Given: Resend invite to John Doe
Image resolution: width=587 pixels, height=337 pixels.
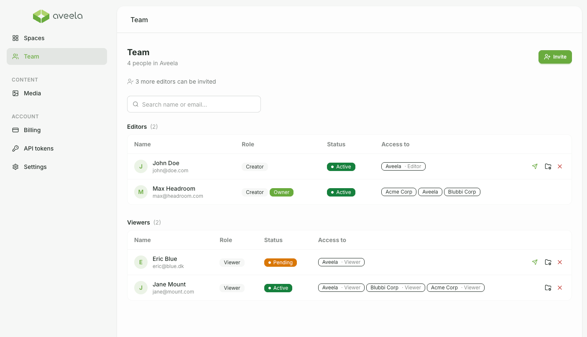Looking at the screenshot, I should click(x=535, y=166).
